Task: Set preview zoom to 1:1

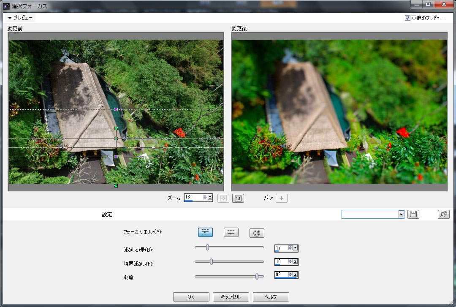Action: click(x=238, y=198)
